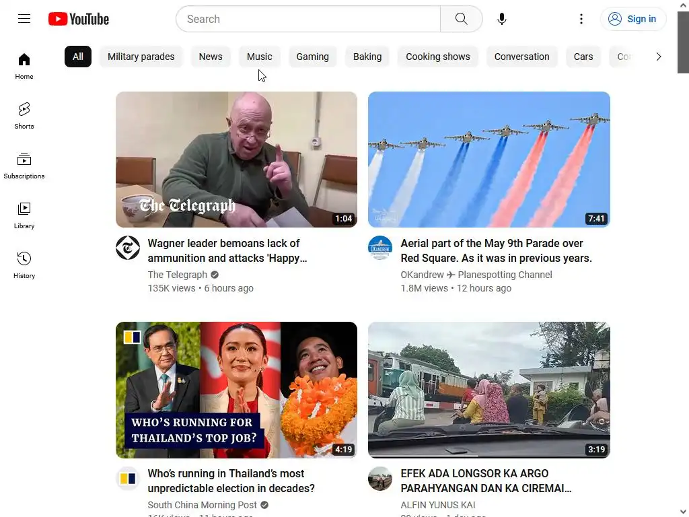Click the 1:04 duration badge
689x517 pixels.
pos(344,219)
